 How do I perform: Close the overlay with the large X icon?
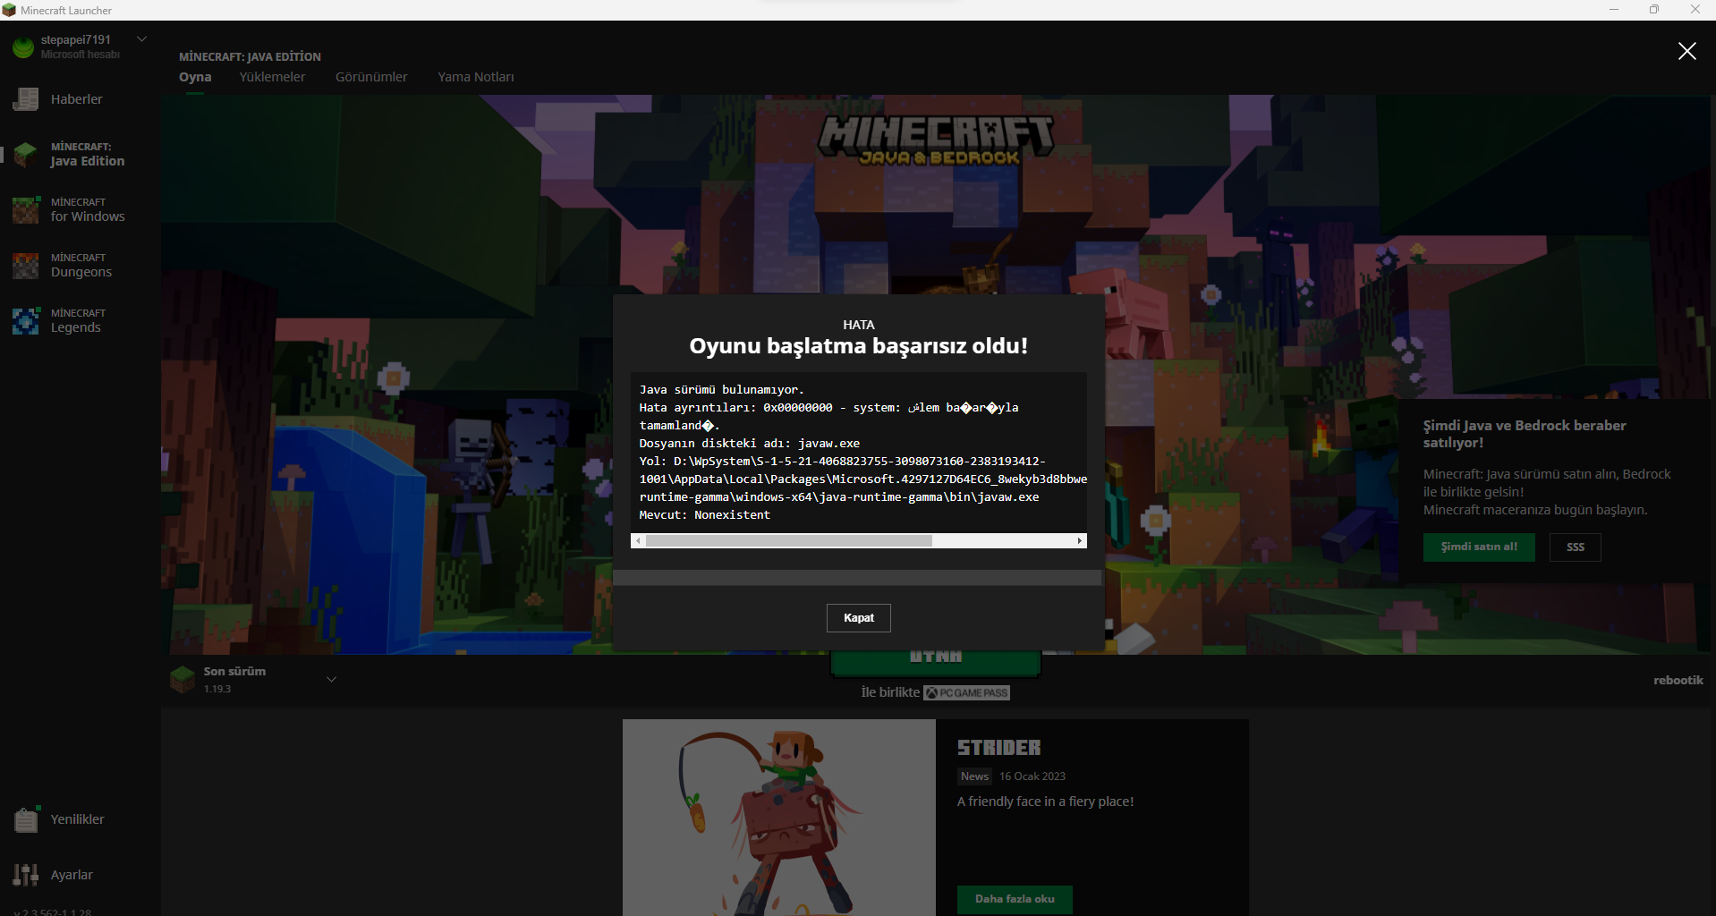1686,51
